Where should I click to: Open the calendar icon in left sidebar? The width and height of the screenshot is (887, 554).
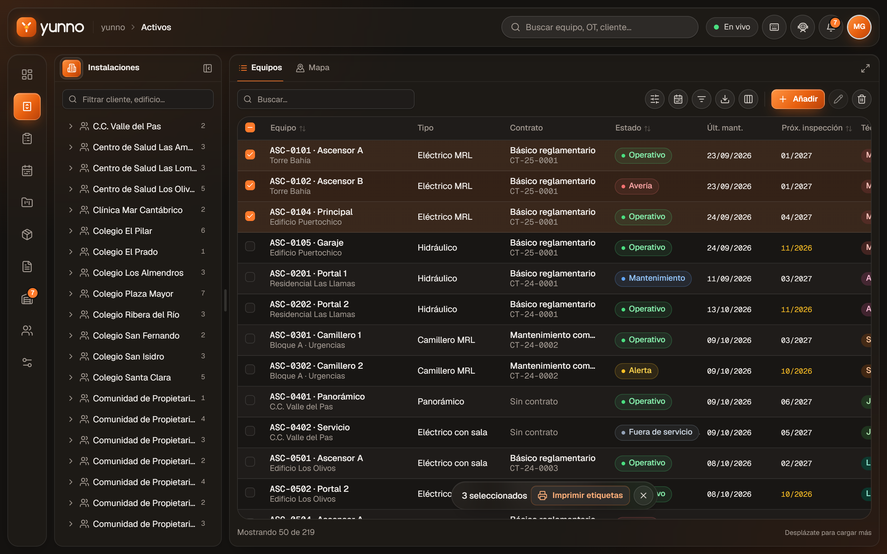(x=27, y=171)
